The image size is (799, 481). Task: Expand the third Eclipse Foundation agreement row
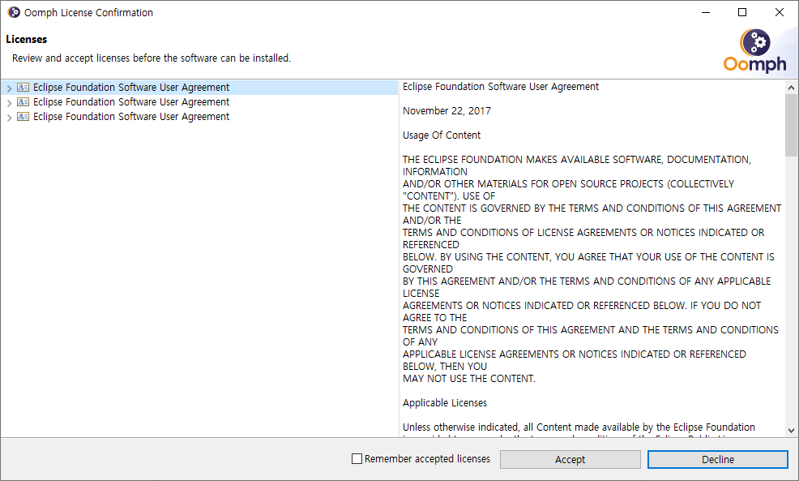tap(9, 118)
